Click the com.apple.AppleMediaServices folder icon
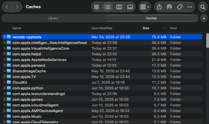 point(9,60)
